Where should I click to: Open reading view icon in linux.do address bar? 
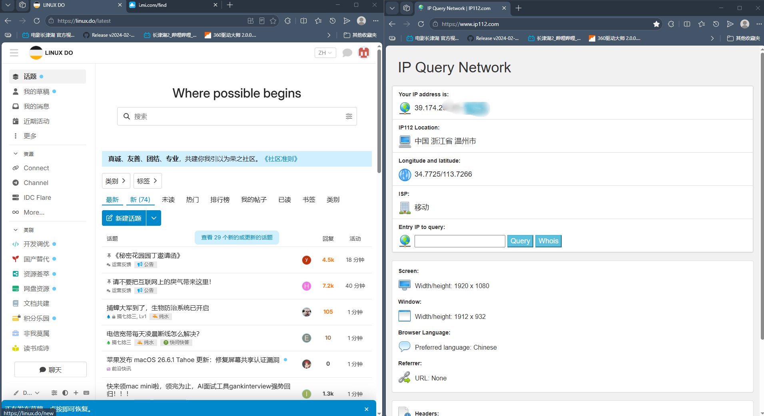click(x=262, y=21)
